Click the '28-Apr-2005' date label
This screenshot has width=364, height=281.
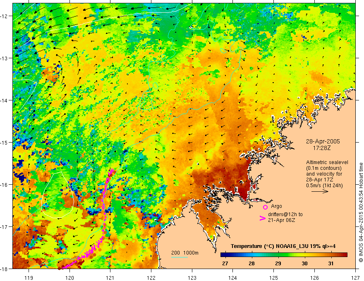[323, 141]
